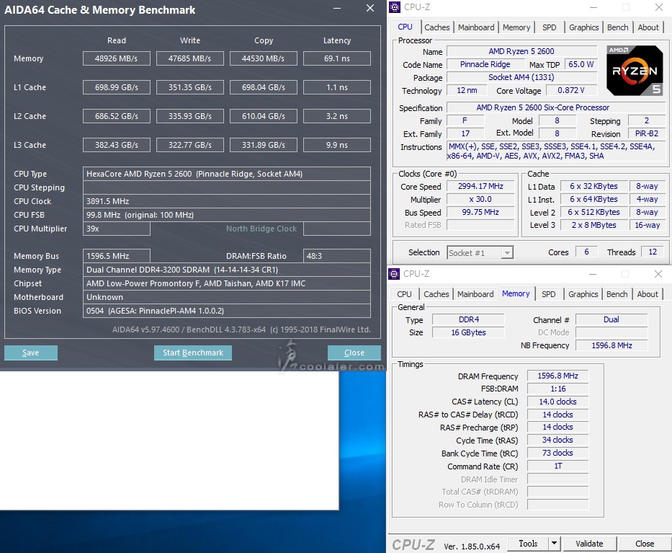Open the CPU-Z Tools button
The height and width of the screenshot is (553, 672).
coord(528,544)
